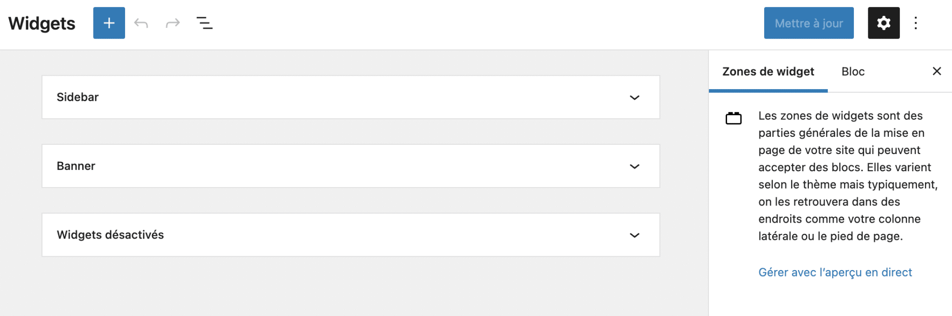952x316 pixels.
Task: Close the settings panel with the X icon
Action: pos(936,71)
